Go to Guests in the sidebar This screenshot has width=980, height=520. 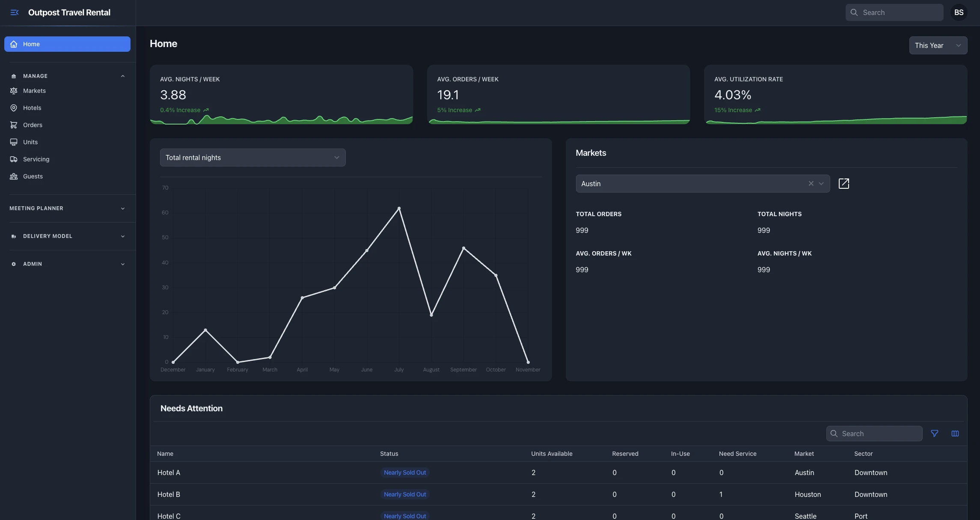33,176
